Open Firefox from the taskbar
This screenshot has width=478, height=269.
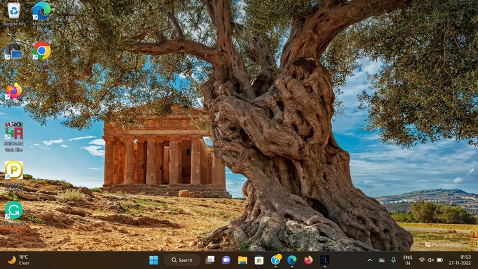(308, 260)
